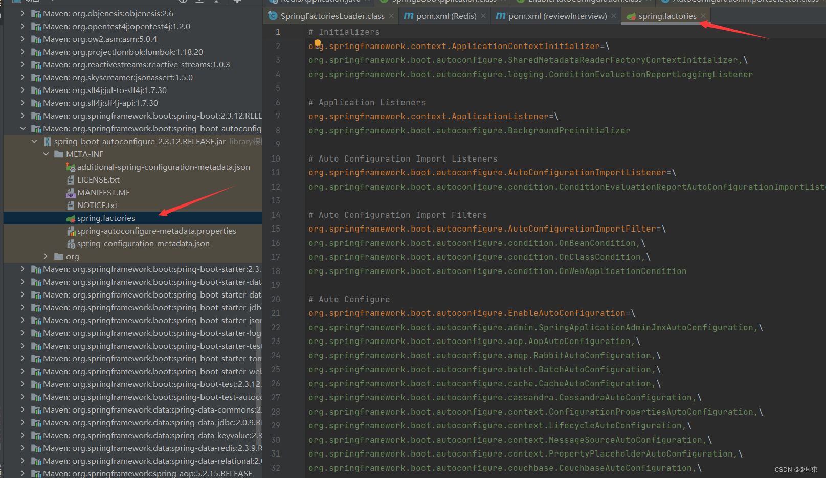
Task: Click the RabbitAutoConfiguration entry on line 24
Action: [479, 355]
